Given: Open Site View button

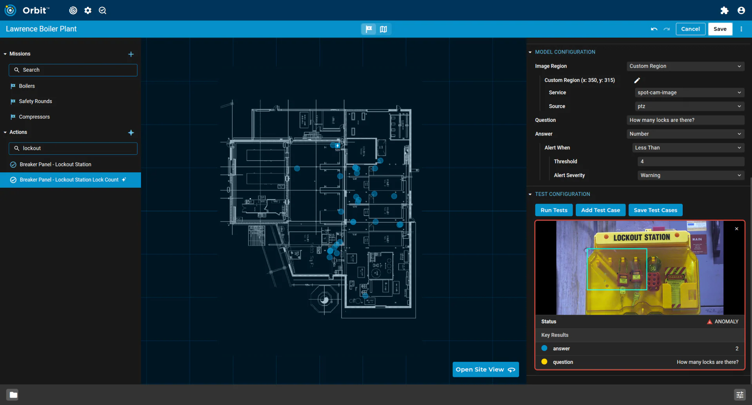Looking at the screenshot, I should click(x=486, y=370).
